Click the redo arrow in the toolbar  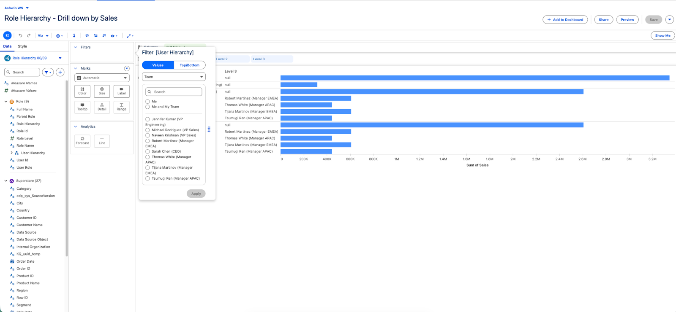pyautogui.click(x=29, y=36)
